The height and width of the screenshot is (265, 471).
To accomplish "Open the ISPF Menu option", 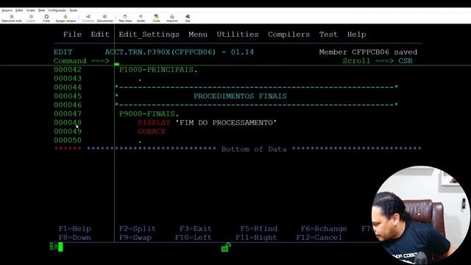I will (198, 35).
